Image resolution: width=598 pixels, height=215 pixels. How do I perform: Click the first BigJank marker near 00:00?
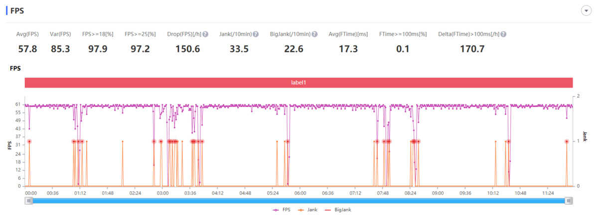click(29, 141)
